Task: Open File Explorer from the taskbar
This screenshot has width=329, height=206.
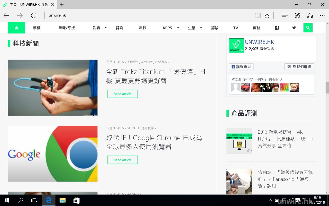Action: pos(62,200)
